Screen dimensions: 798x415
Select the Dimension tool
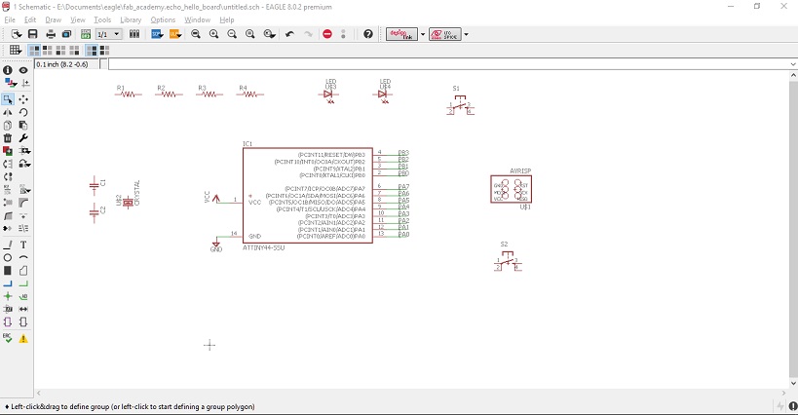[23, 309]
